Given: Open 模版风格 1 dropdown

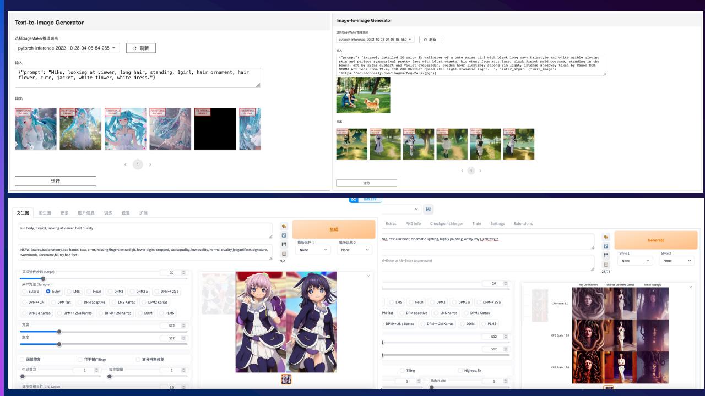Looking at the screenshot, I should point(313,250).
